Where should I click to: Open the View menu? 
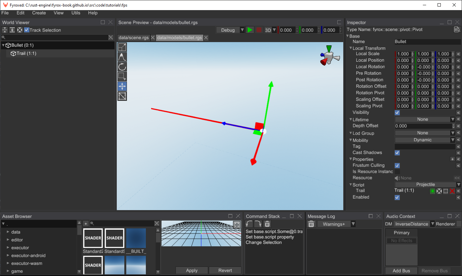pyautogui.click(x=59, y=13)
